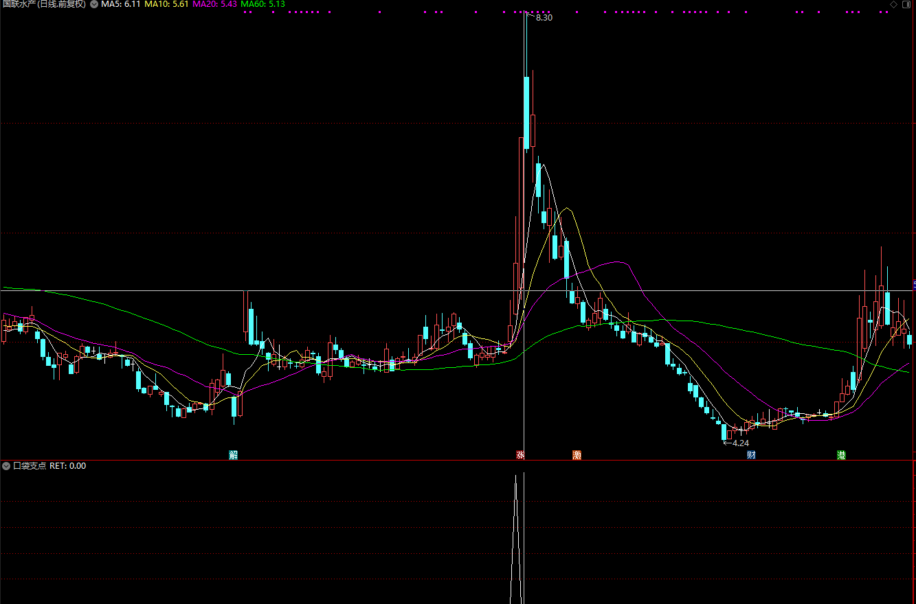The image size is (916, 604).
Task: Open the 涨 event marker on the timeline
Action: [x=520, y=454]
